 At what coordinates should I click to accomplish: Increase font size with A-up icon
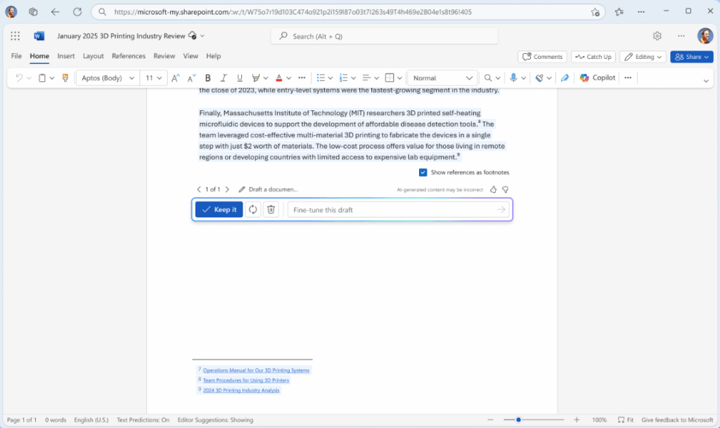tap(175, 78)
